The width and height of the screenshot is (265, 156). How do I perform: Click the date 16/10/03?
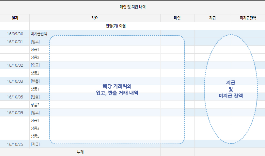click(15, 81)
